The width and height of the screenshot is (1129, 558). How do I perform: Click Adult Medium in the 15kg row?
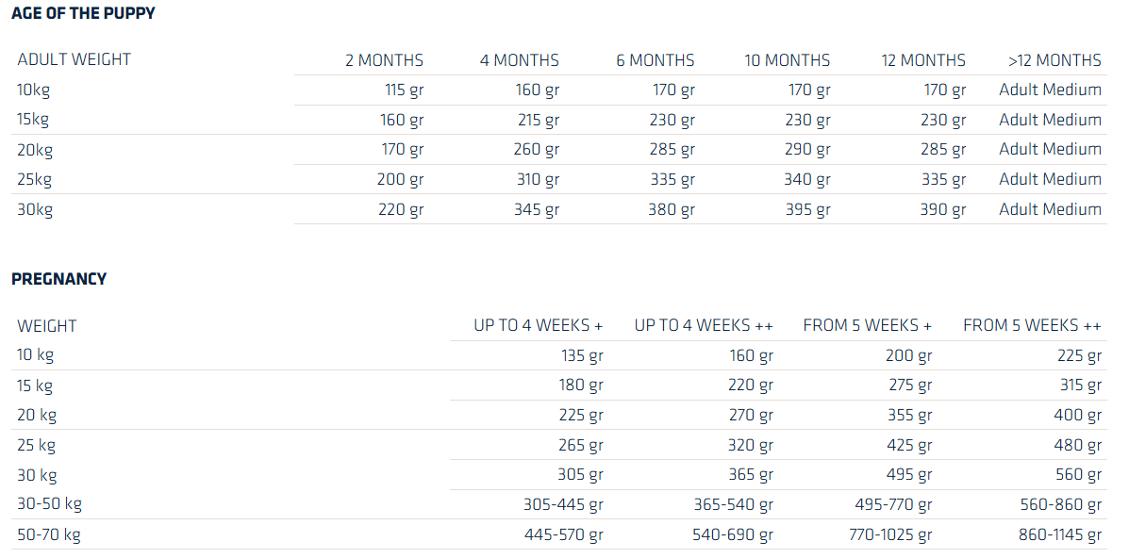pyautogui.click(x=1050, y=121)
